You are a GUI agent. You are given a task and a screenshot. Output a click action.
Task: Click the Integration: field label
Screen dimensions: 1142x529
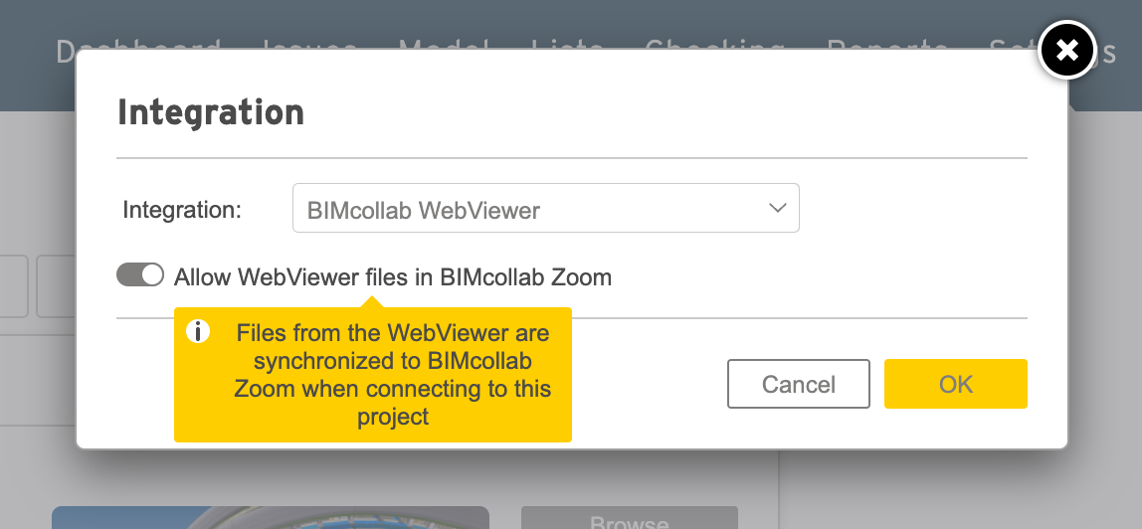182,210
